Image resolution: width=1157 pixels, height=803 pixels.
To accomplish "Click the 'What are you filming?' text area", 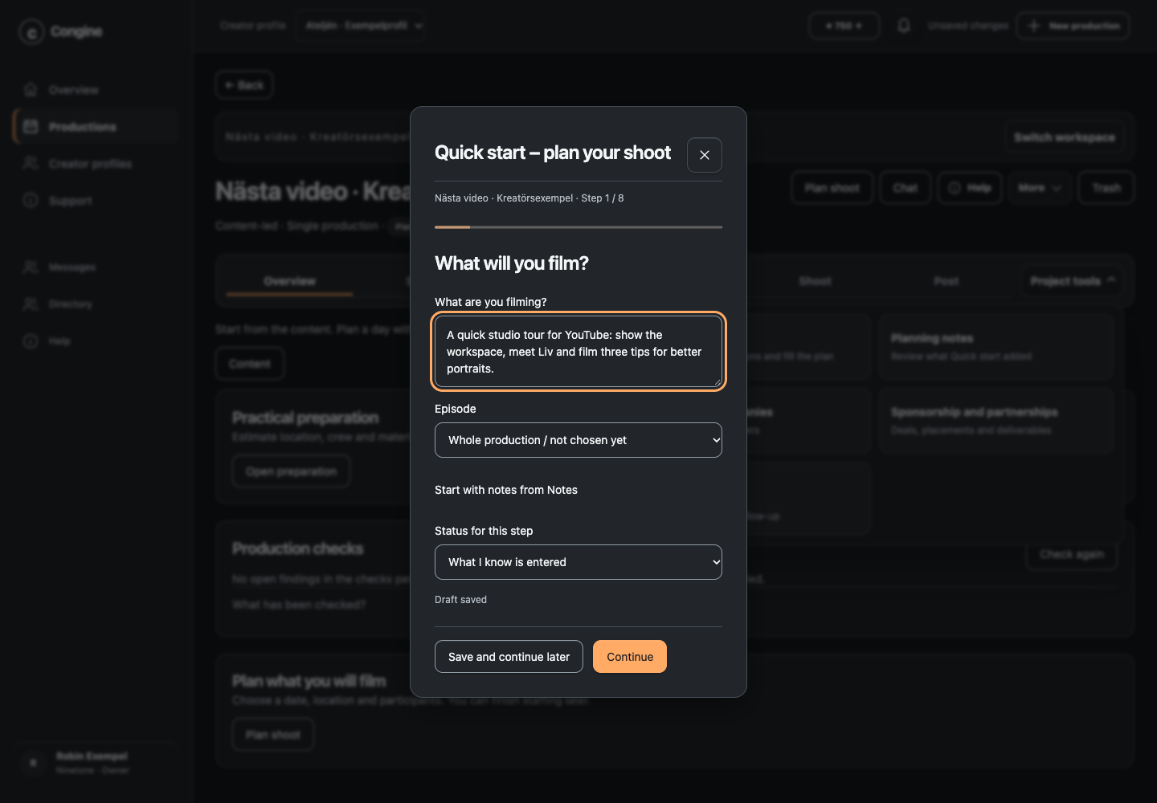I will pos(578,352).
